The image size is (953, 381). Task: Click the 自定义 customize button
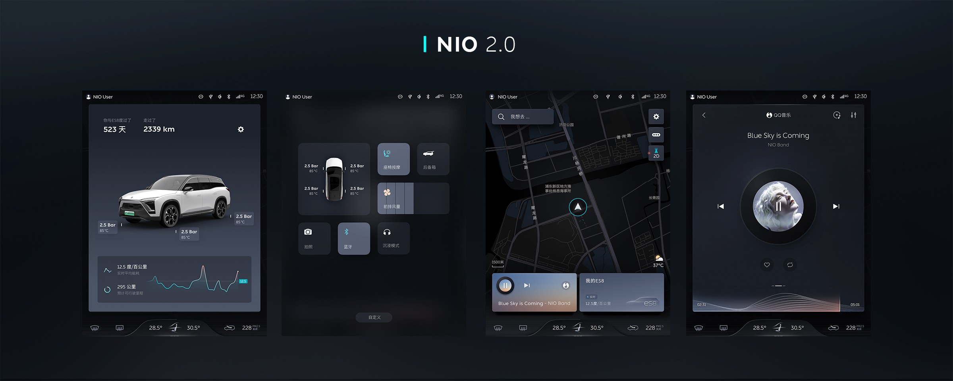(x=374, y=317)
